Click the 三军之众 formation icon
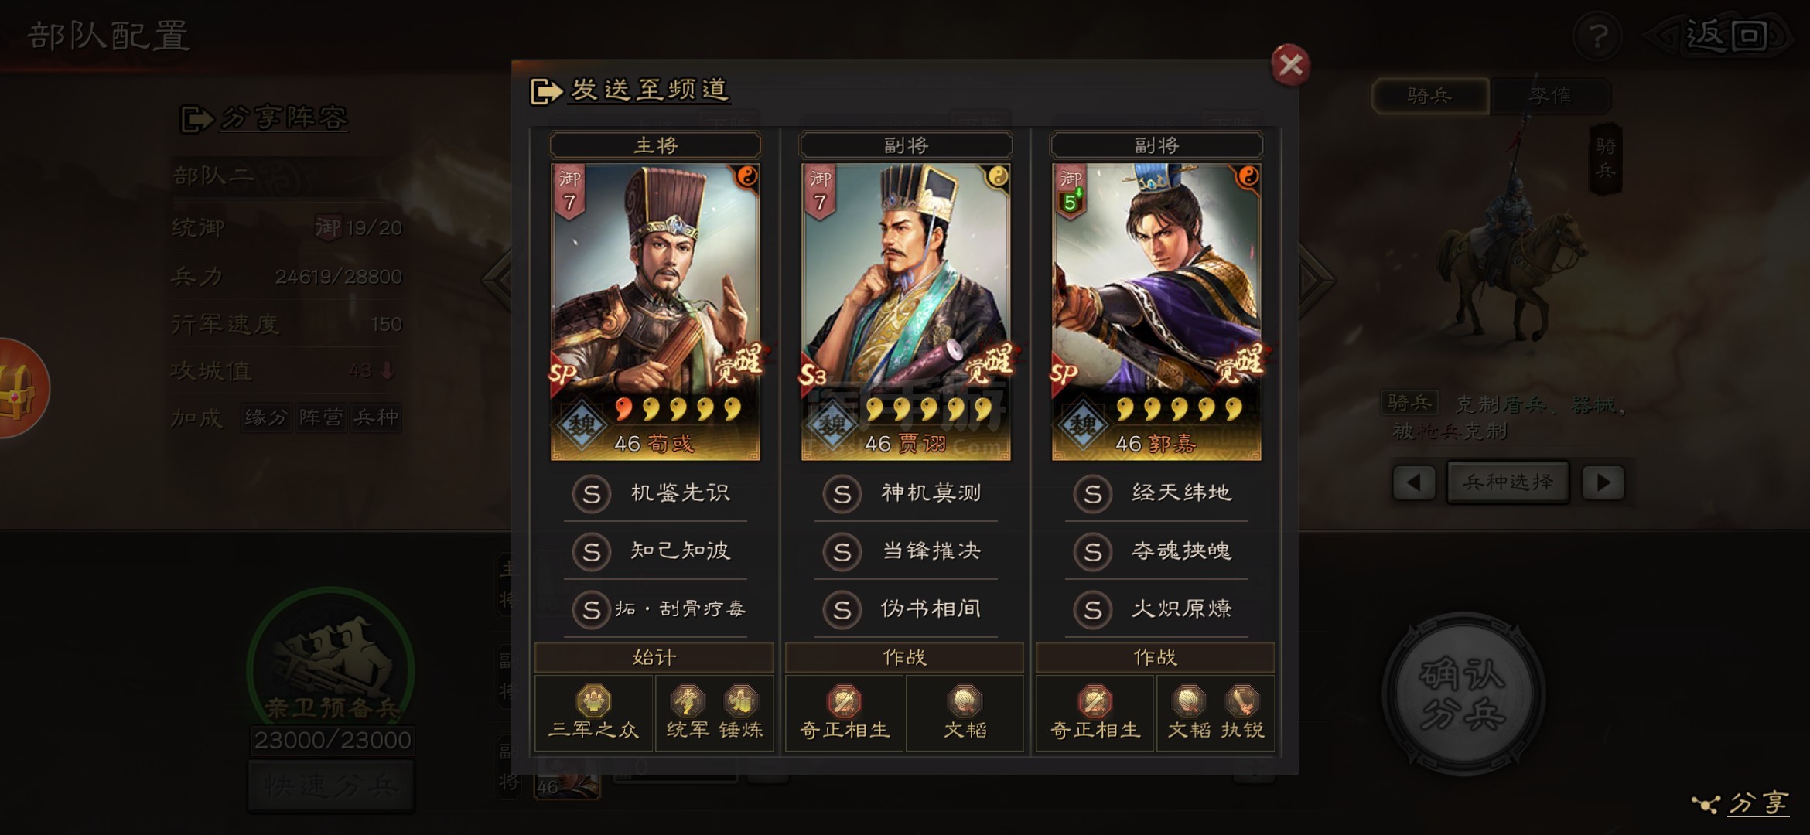The image size is (1810, 835). 593,701
